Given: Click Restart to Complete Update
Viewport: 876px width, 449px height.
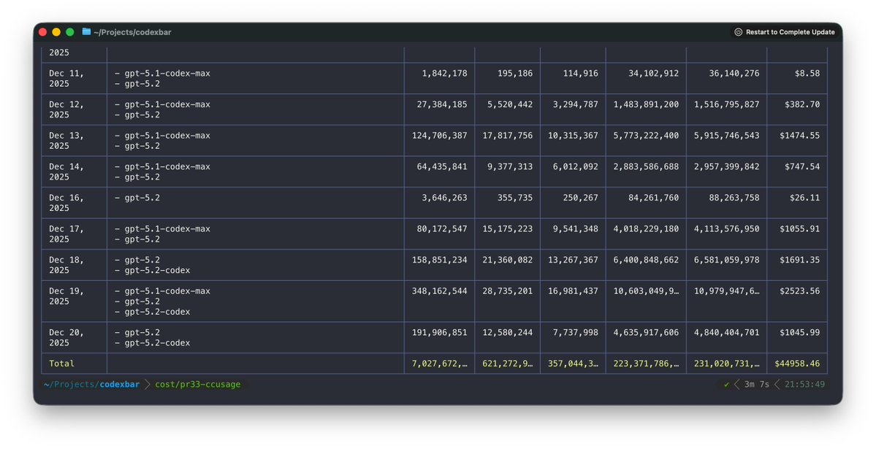Looking at the screenshot, I should [792, 31].
